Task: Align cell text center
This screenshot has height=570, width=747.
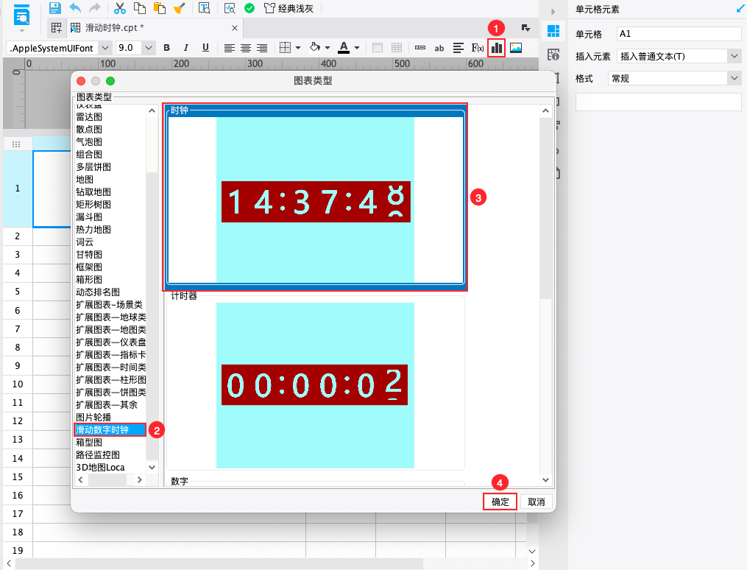Action: (x=246, y=48)
